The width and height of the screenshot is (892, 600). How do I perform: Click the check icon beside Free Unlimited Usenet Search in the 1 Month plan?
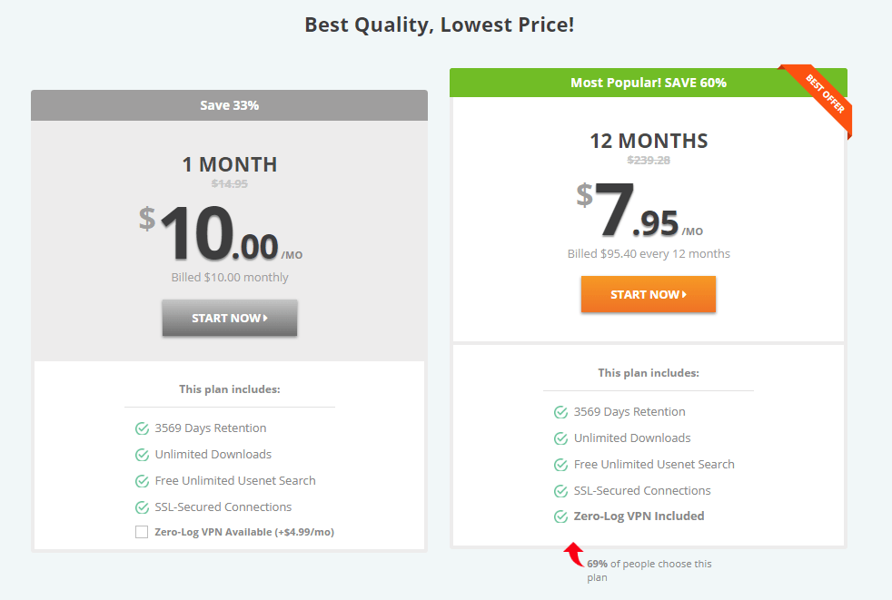pyautogui.click(x=142, y=480)
